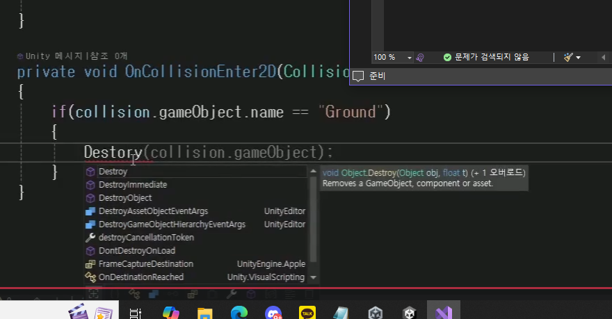Select DestroyAssetObjectEventArgs completion entry
Screen dimensions: 612x319
pos(195,211)
